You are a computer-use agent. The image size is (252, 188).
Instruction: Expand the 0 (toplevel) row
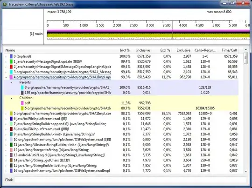point(6,56)
